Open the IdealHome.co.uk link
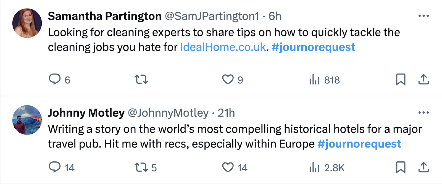Screen dimensions: 442x184 click(x=223, y=47)
